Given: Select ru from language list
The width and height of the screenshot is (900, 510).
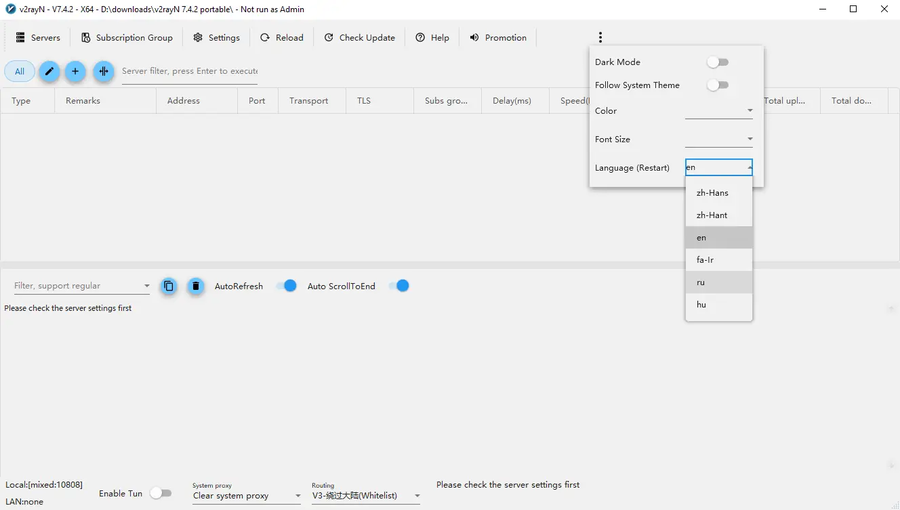Looking at the screenshot, I should [718, 282].
